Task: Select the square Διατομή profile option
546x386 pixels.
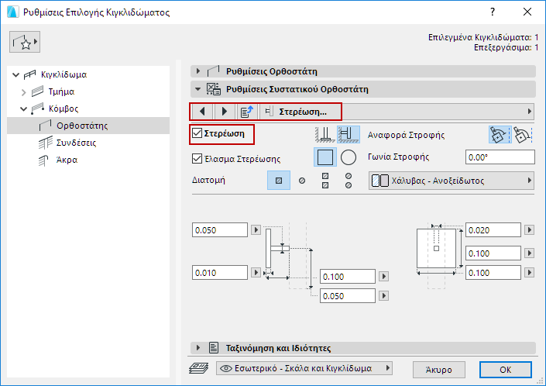Action: point(278,181)
